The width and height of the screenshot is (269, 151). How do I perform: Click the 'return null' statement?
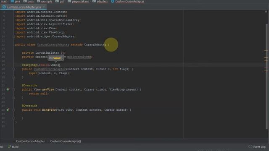39,94
